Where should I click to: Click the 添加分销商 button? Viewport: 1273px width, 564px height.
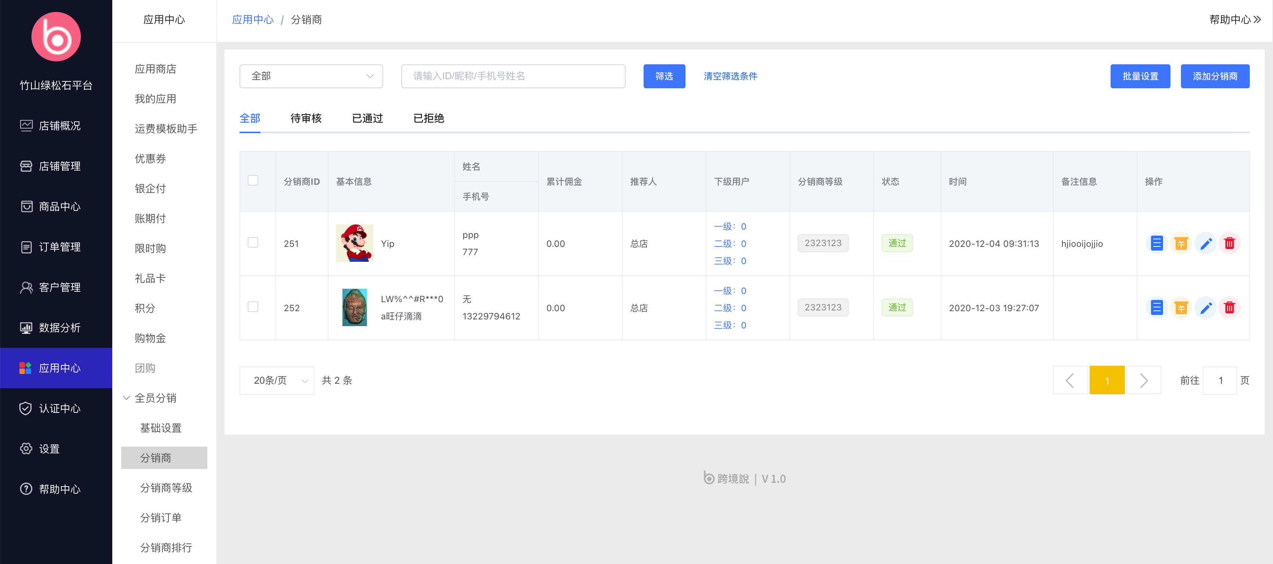[1215, 76]
